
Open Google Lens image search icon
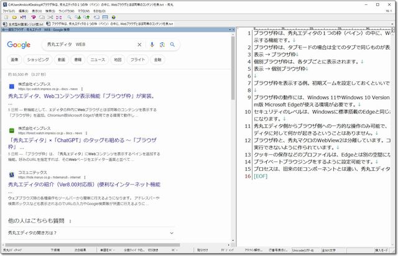162,45
